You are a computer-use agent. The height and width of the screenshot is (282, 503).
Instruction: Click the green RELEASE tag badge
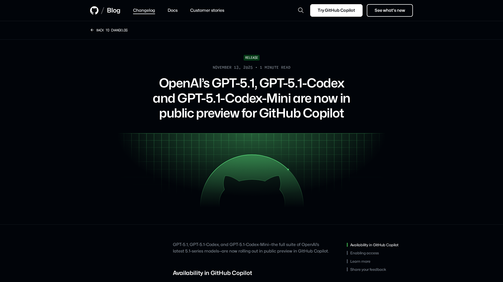tap(251, 58)
